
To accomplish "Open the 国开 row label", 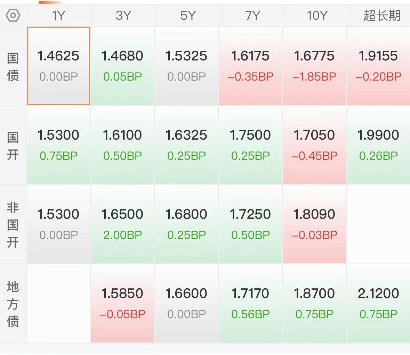I will pyautogui.click(x=13, y=146).
